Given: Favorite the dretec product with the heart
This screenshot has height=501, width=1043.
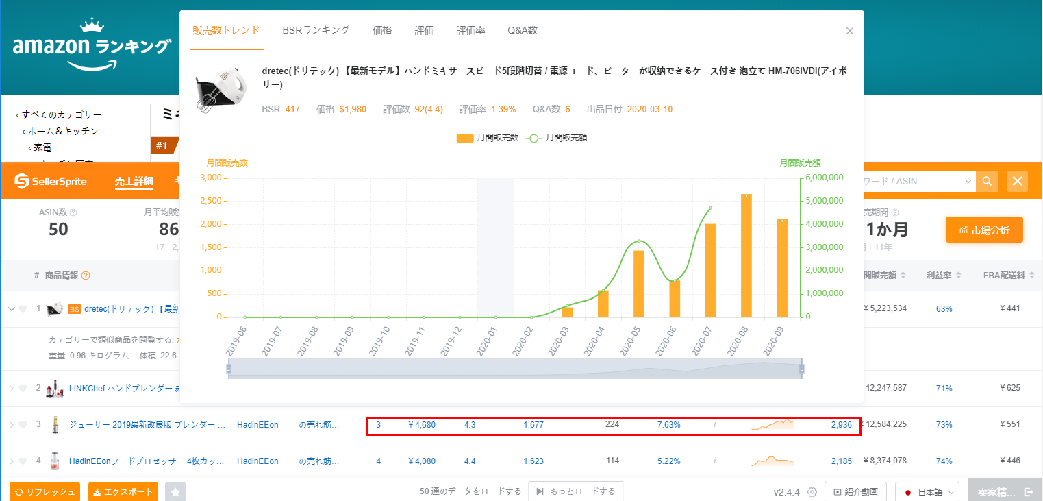Looking at the screenshot, I should pyautogui.click(x=23, y=309).
